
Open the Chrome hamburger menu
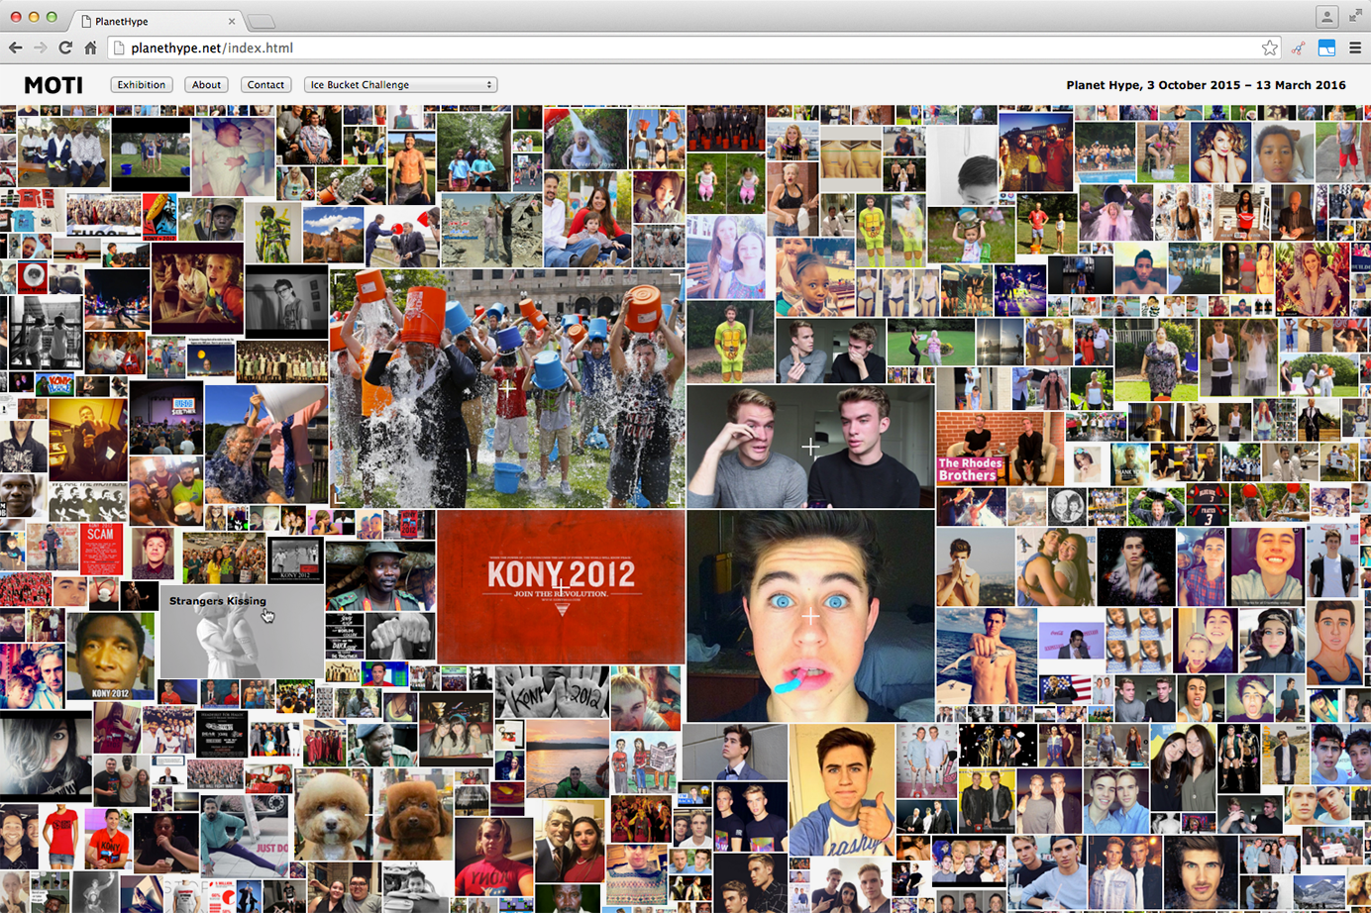(1355, 48)
